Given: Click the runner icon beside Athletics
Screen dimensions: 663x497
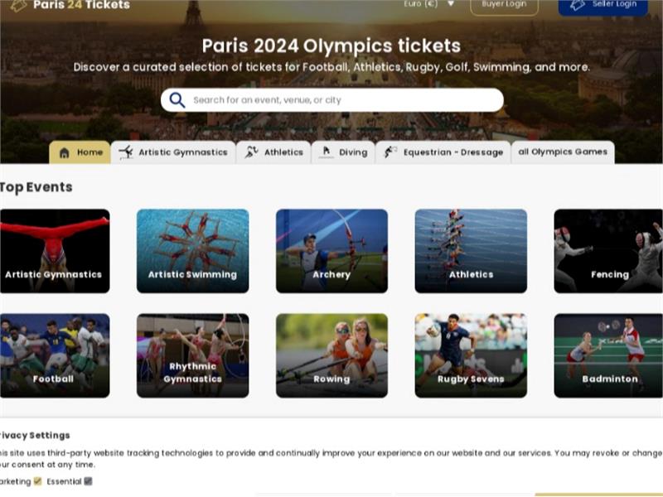Looking at the screenshot, I should point(251,152).
